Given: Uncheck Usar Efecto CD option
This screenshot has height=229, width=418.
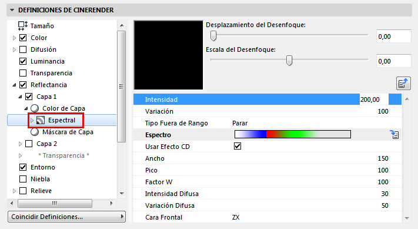Looking at the screenshot, I should (238, 146).
